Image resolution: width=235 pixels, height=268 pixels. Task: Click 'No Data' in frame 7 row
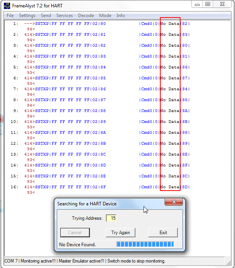pyautogui.click(x=170, y=89)
